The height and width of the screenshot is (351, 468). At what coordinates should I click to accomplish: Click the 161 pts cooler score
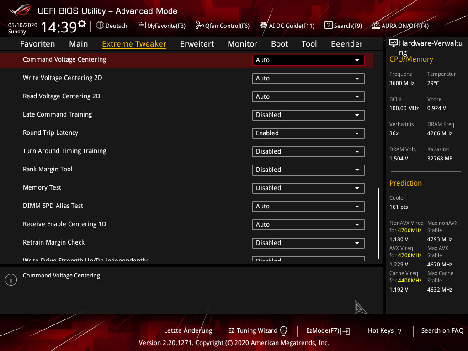[x=399, y=207]
